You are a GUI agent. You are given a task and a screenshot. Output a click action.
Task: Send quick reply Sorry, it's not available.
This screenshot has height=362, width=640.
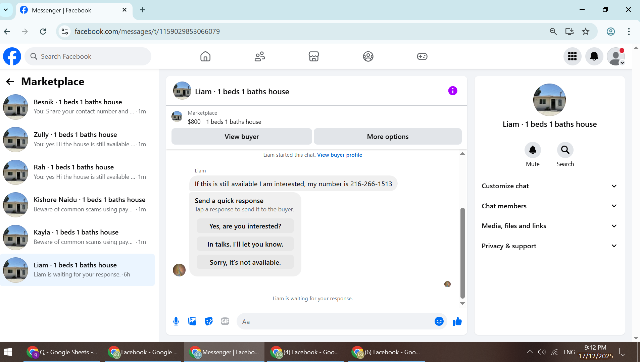(x=245, y=262)
